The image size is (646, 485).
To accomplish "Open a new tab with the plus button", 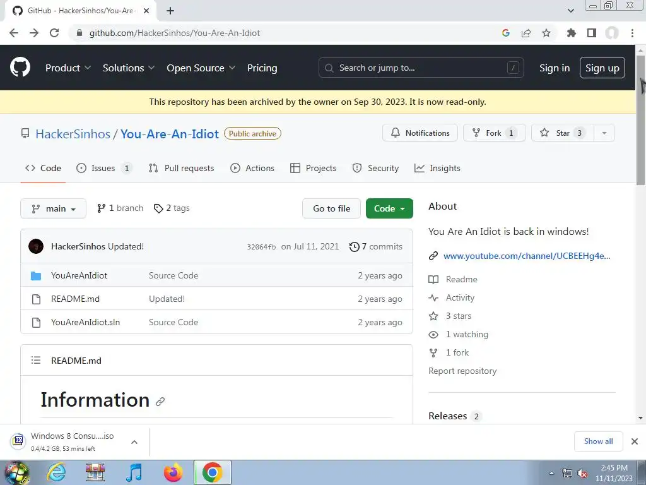I will coord(170,11).
